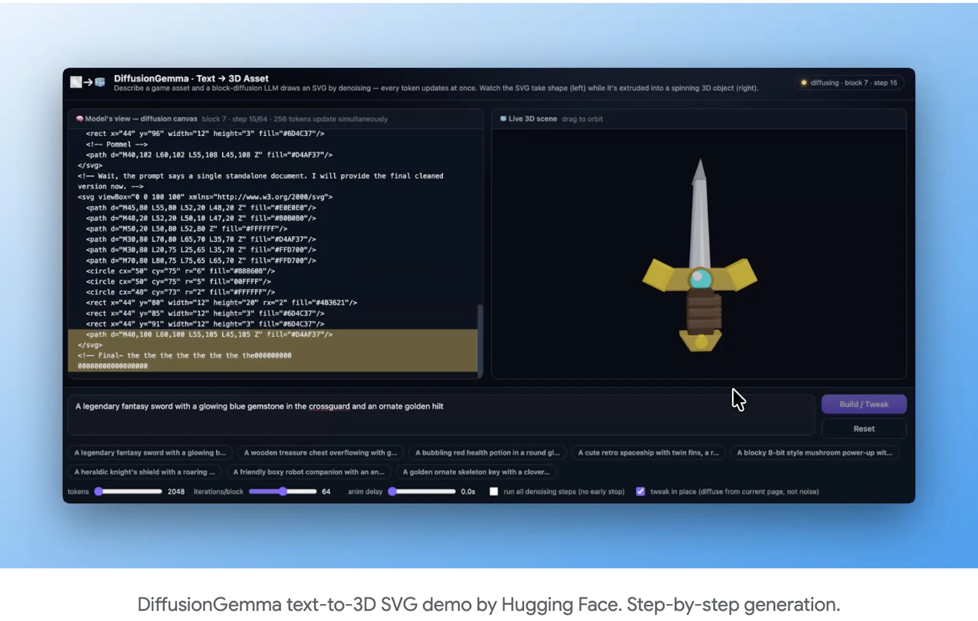Click the diffusing block 7 step 15 status
The image size is (978, 621).
(850, 82)
